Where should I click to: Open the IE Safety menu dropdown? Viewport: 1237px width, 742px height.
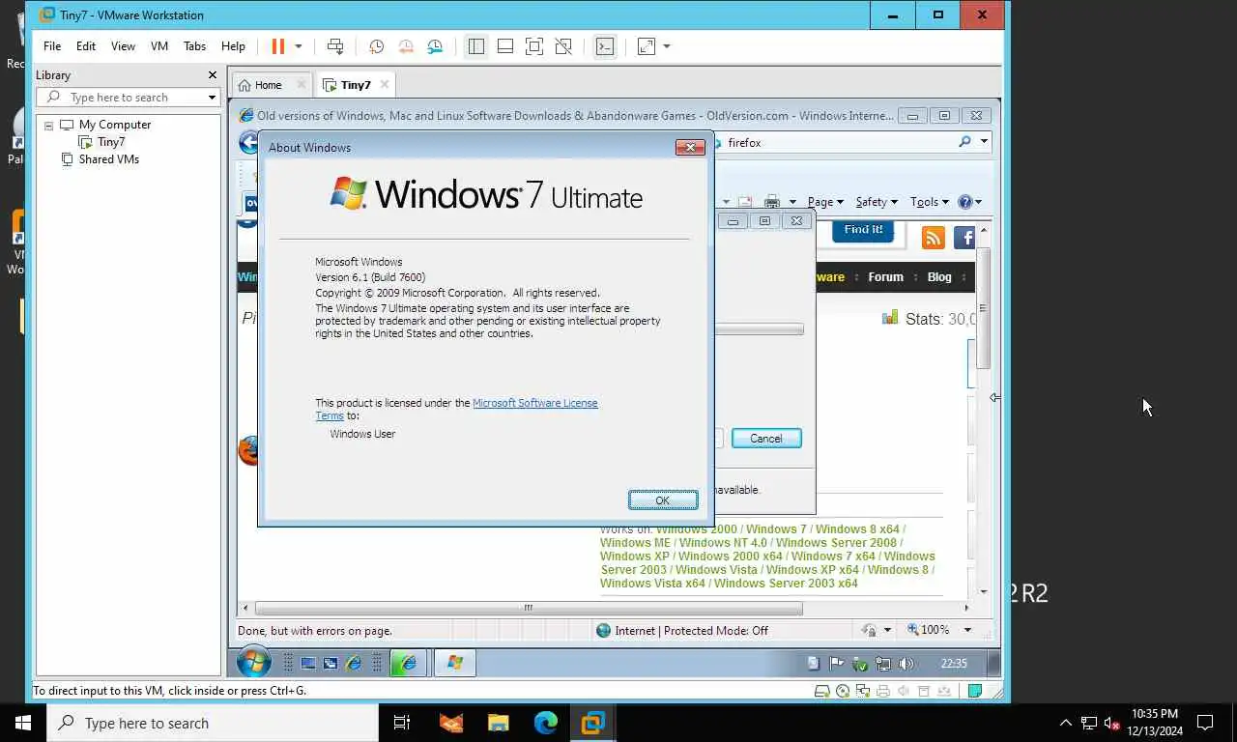point(877,202)
